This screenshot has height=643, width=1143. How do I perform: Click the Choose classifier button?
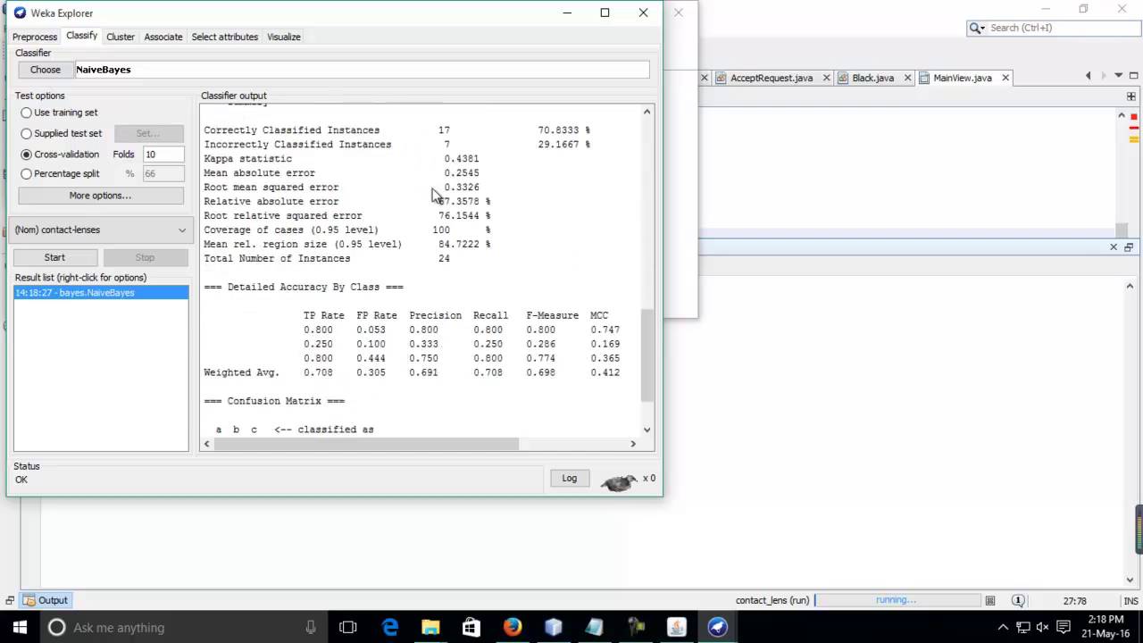click(46, 70)
